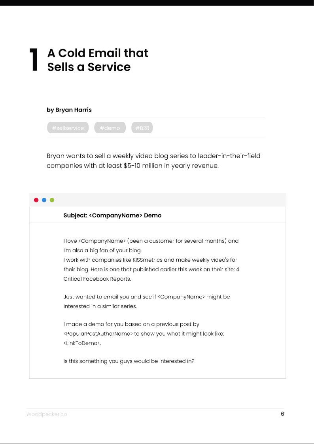Click the large chapter numeral 1
Screen dimensions: 314x444
pos(34,60)
